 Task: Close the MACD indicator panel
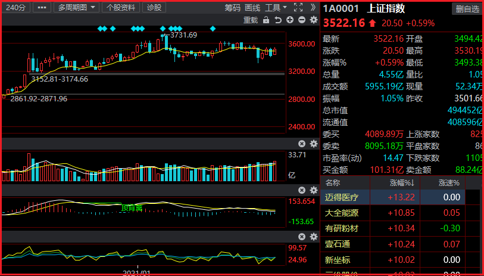point(302,190)
